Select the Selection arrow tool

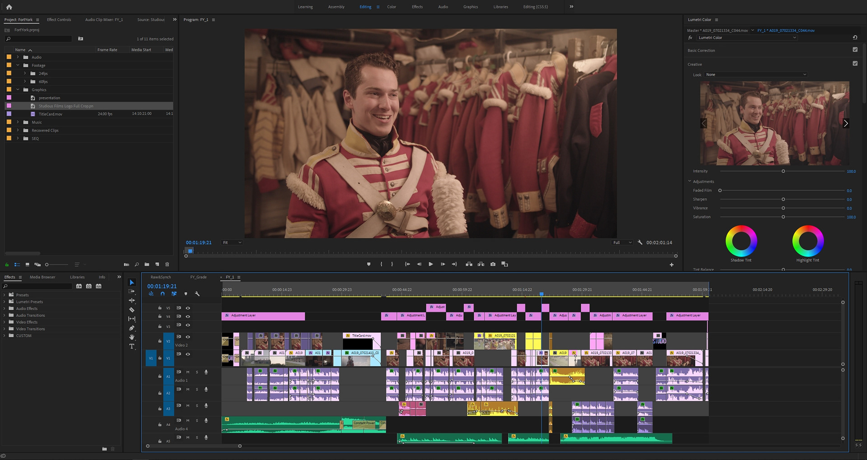[x=132, y=282]
